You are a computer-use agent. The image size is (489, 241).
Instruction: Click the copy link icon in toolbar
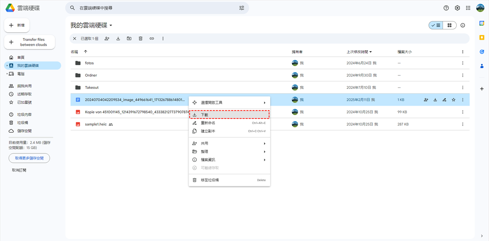point(152,39)
